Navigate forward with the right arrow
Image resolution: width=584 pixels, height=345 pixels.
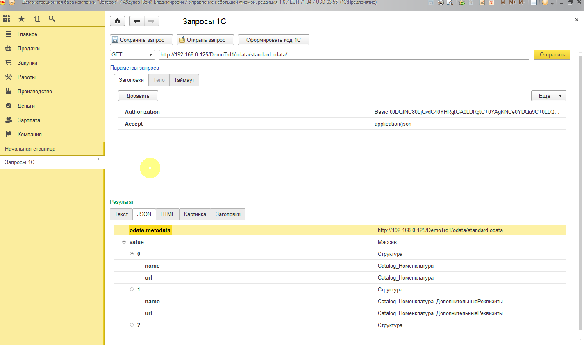[x=152, y=21]
